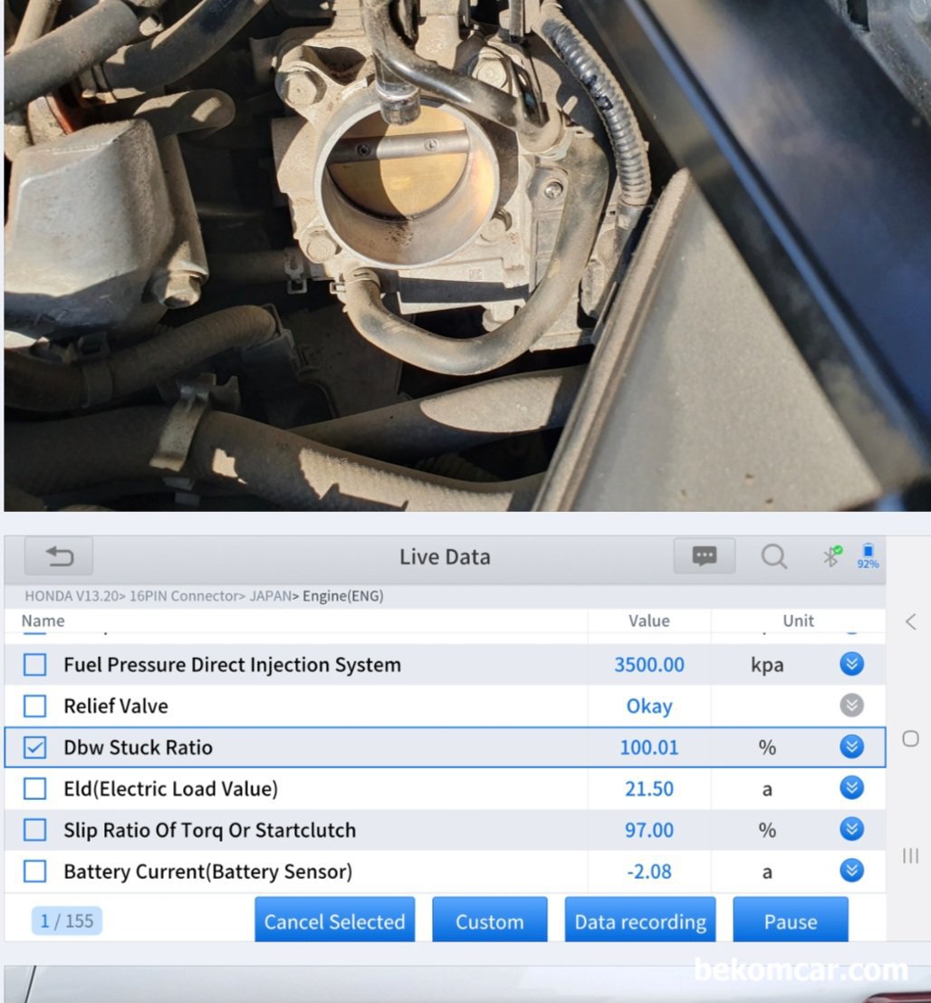Check the Fuel Pressure Direct Injection box
Screen dimensions: 931x1003
coord(34,665)
